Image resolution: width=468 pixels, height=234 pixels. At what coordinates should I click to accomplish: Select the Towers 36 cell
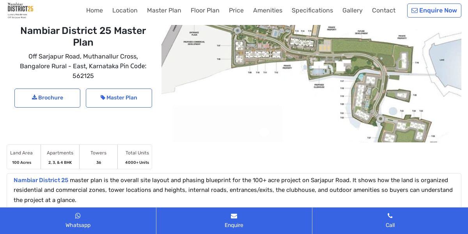tap(99, 157)
